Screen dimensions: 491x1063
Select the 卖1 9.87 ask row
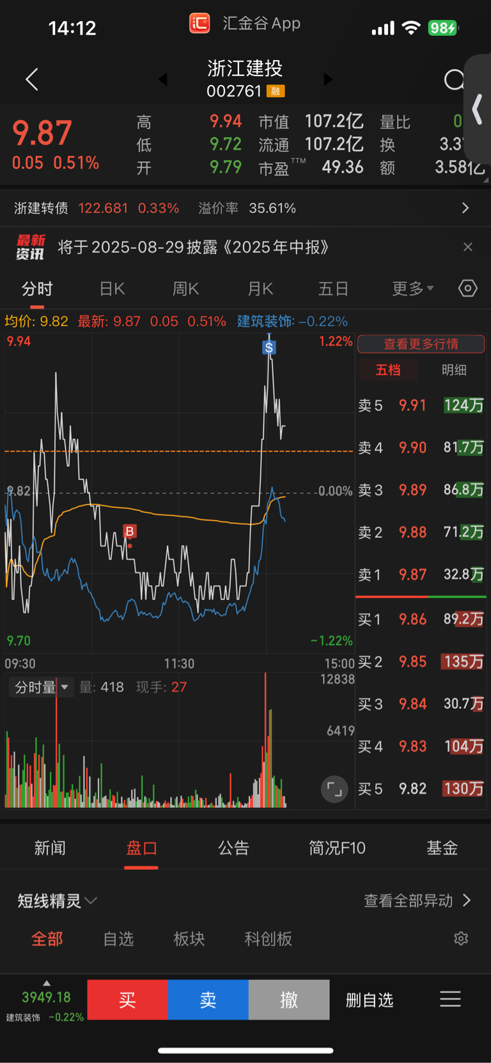[x=421, y=574]
